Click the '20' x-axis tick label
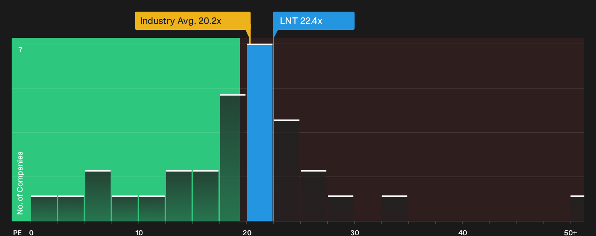Screen dimensions: 596x236 point(247,233)
